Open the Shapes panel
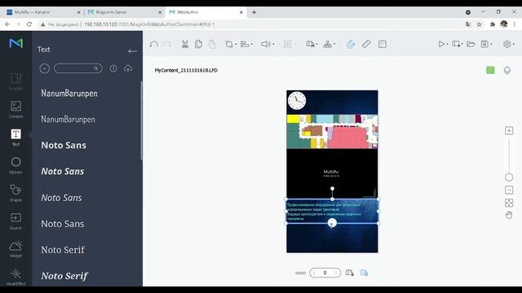This screenshot has width=522, height=293. (x=15, y=193)
